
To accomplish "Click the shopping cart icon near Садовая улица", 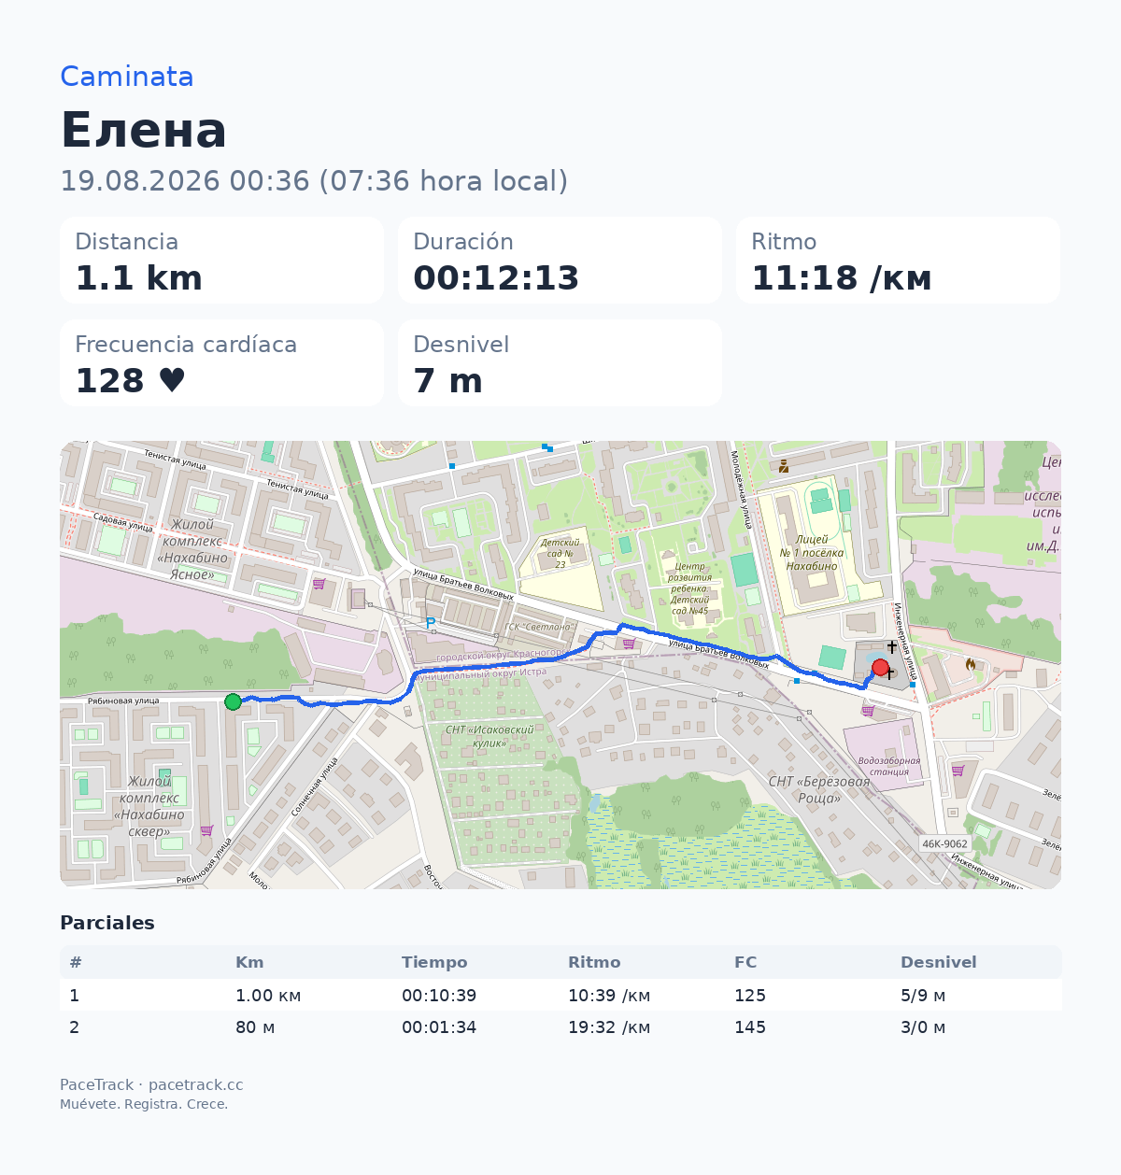I will pos(319,584).
